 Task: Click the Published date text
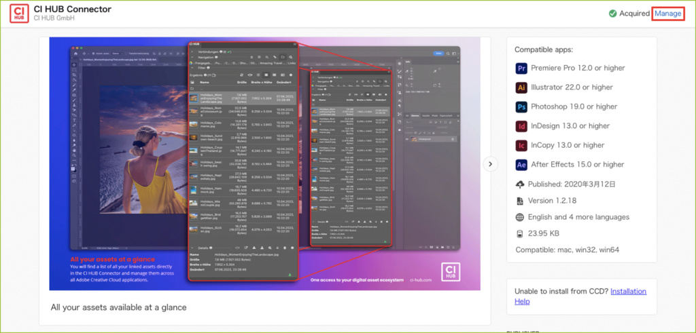pos(571,184)
